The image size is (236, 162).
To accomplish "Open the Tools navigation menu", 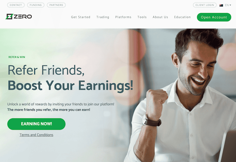I will point(142,17).
